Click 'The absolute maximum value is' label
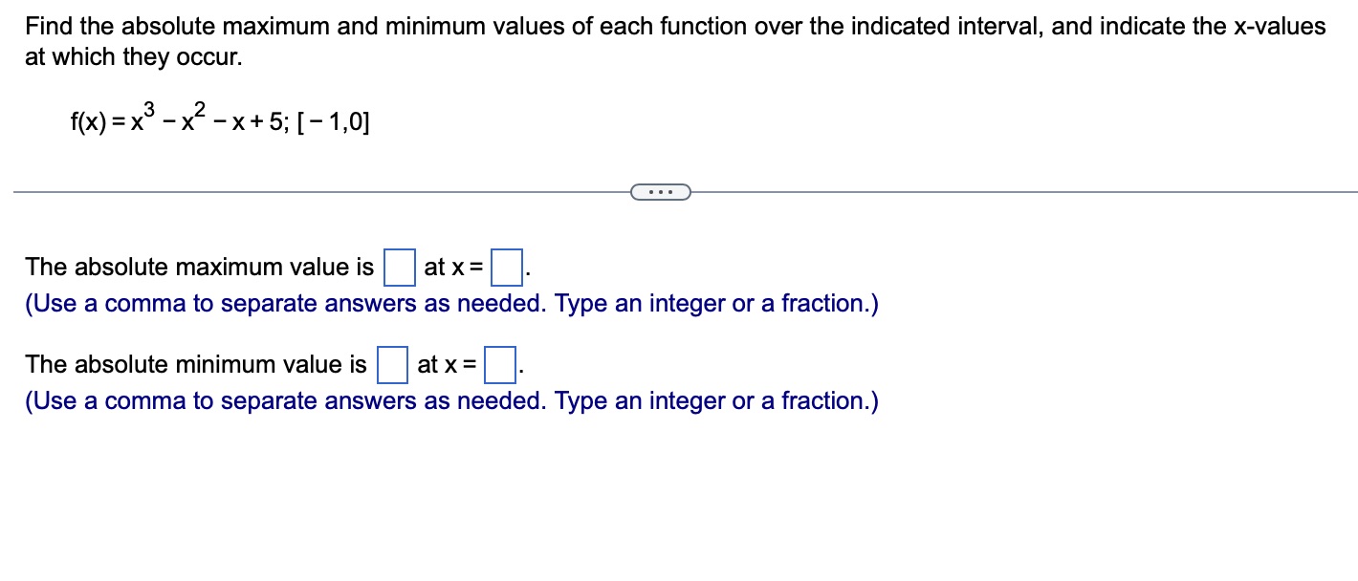The image size is (1358, 581). pos(198,267)
